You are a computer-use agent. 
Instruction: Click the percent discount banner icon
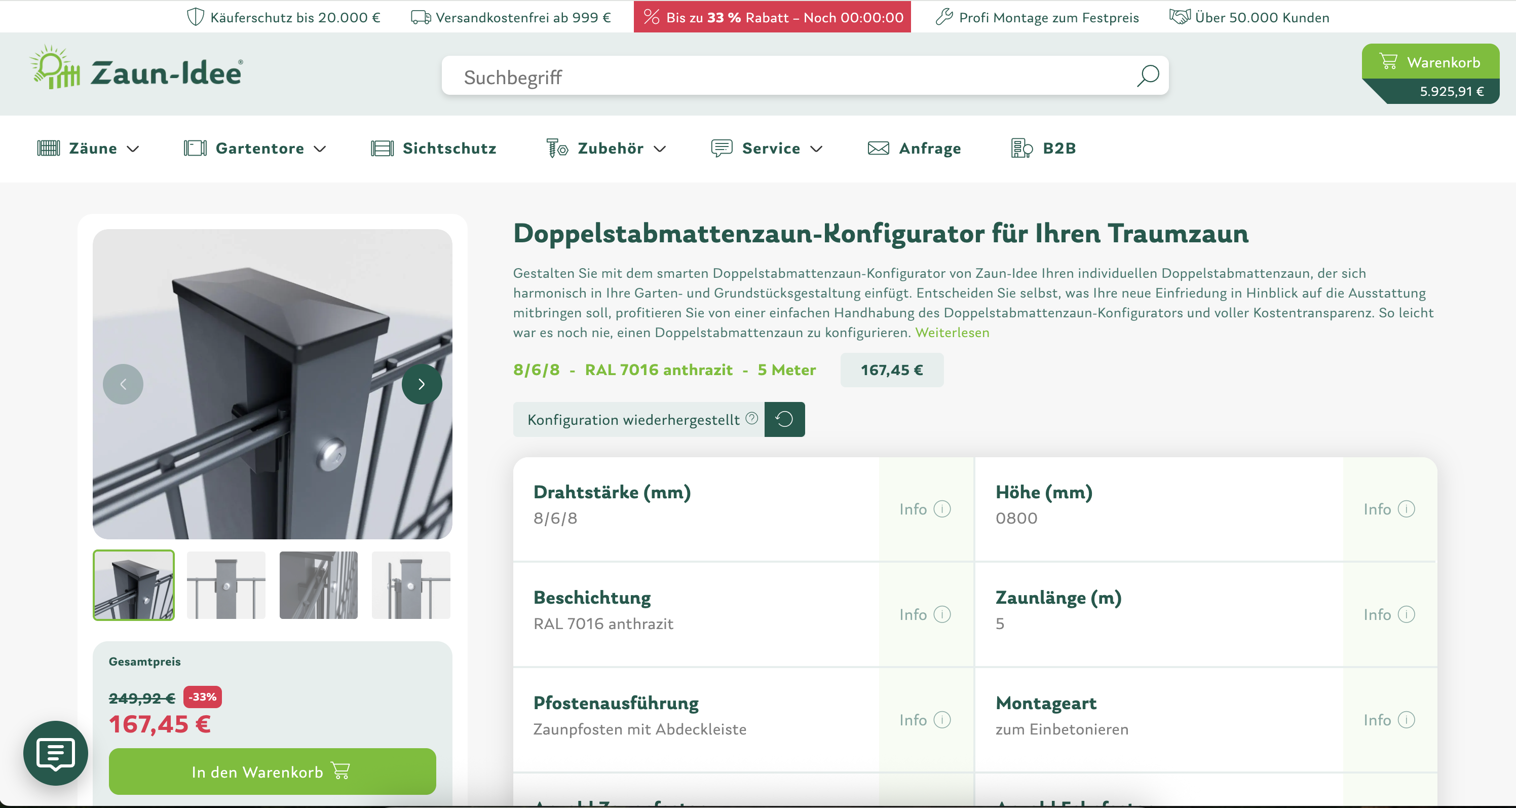[x=651, y=17]
